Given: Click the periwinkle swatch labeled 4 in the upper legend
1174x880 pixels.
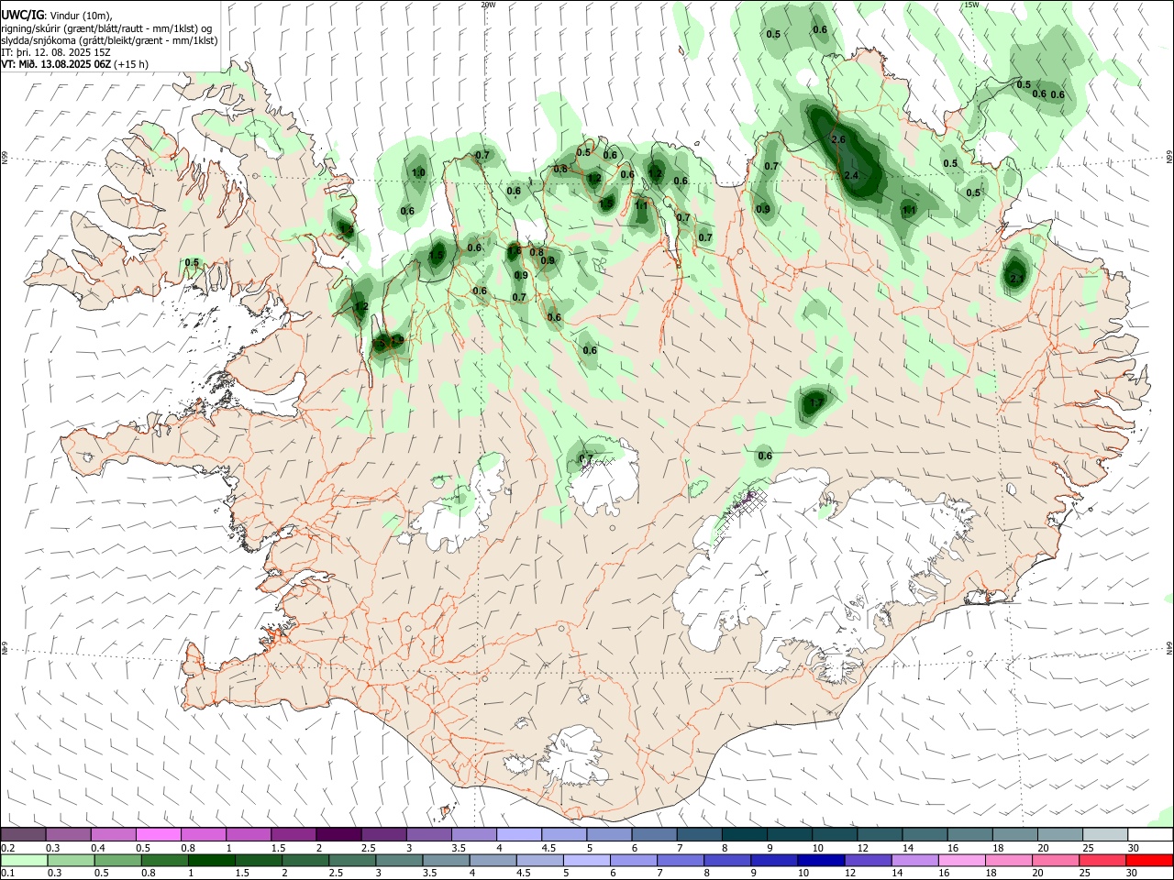Looking at the screenshot, I should pos(519,835).
